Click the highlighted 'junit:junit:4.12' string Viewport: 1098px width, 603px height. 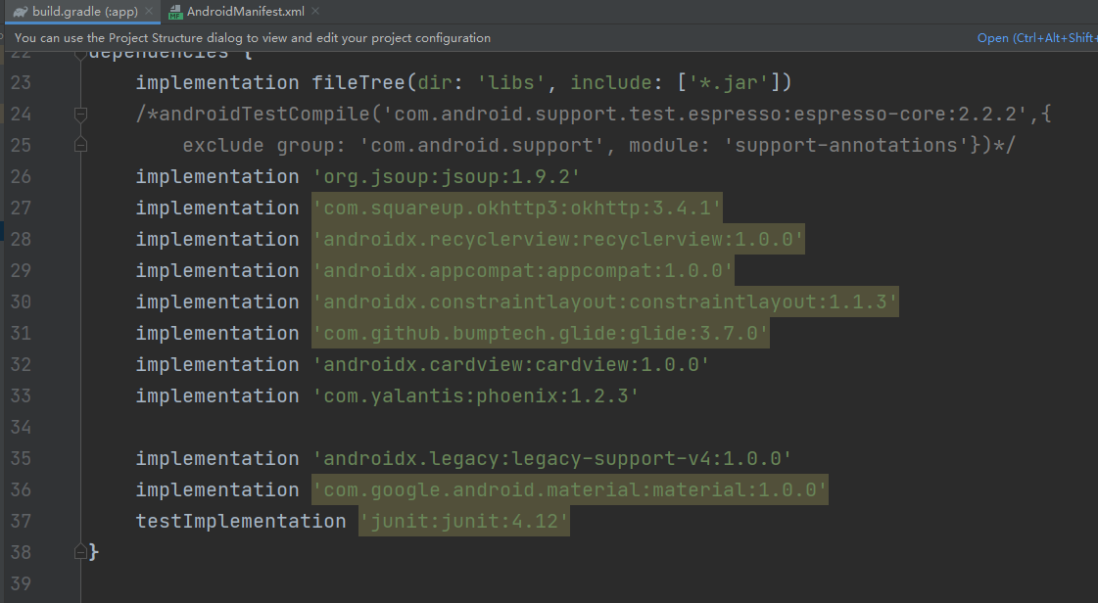click(x=463, y=521)
